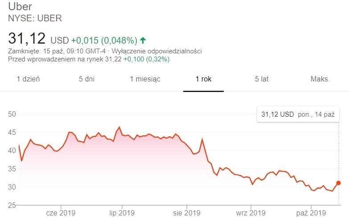349x223 pixels.
Task: Click the 'Uber' company title
Action: [20, 7]
